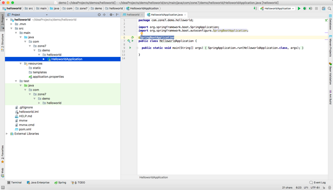Viewport: 333px width, 190px height.
Task: Run HelloworldApplication with the green play button
Action: point(299,9)
